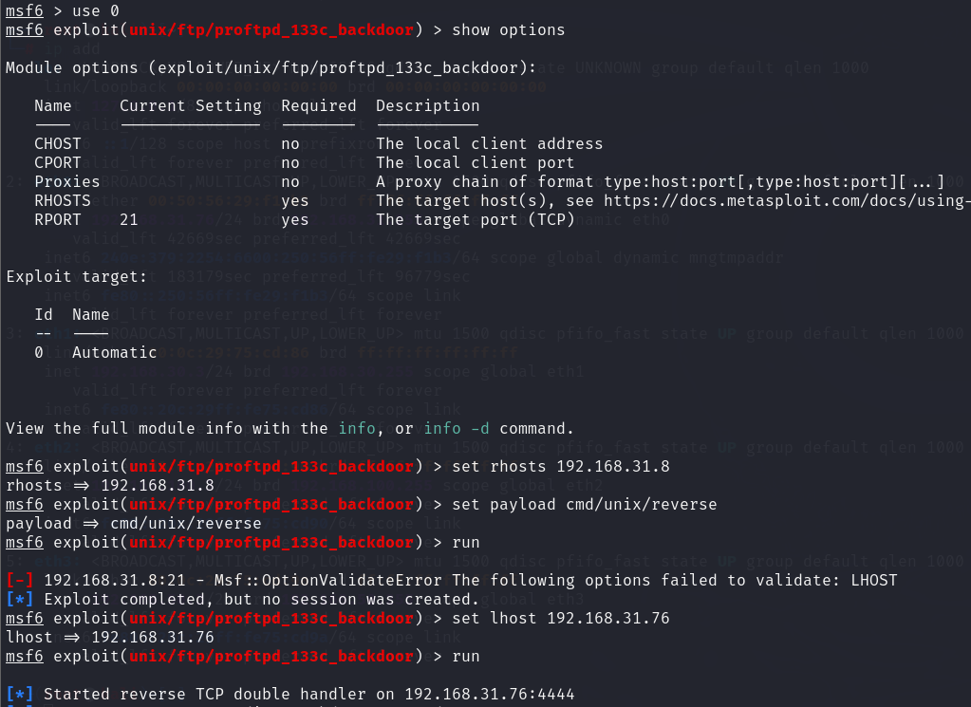Image resolution: width=971 pixels, height=707 pixels.
Task: Click the 'Current Setting' column header
Action: tap(191, 106)
